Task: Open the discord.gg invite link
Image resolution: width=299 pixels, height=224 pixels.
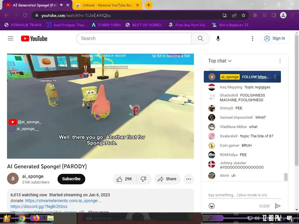Action: coord(39,206)
